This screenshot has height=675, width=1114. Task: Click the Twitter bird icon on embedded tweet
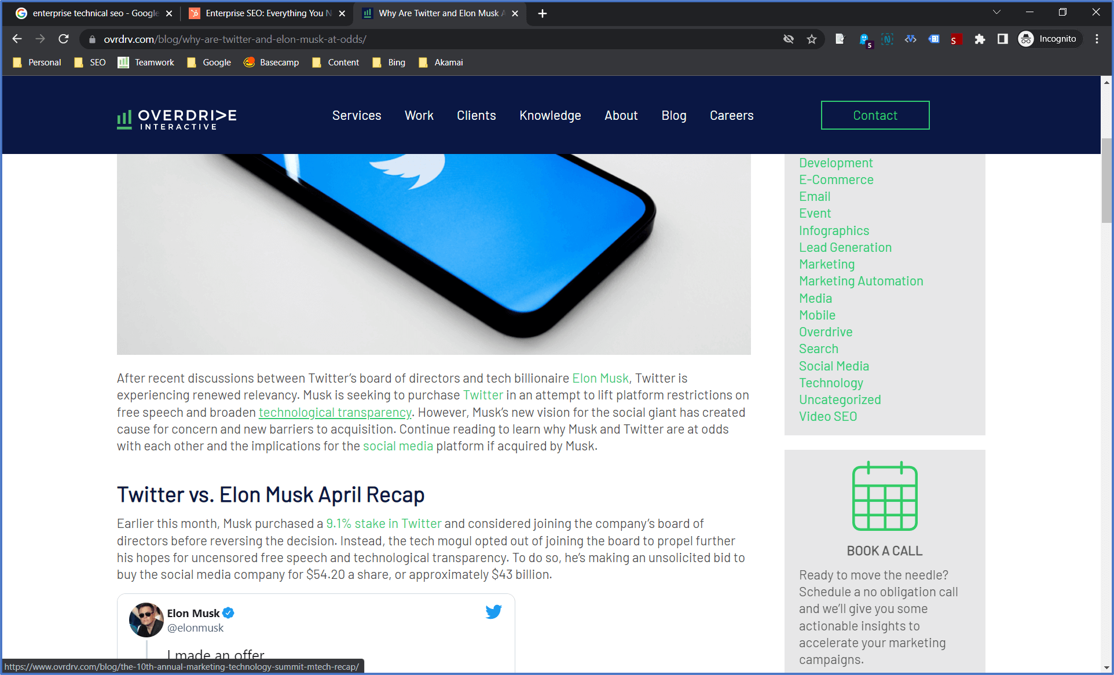click(x=493, y=612)
